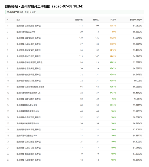
Task: Select station 温州鹿城区黄龙街道站-UB
Action: [28, 111]
